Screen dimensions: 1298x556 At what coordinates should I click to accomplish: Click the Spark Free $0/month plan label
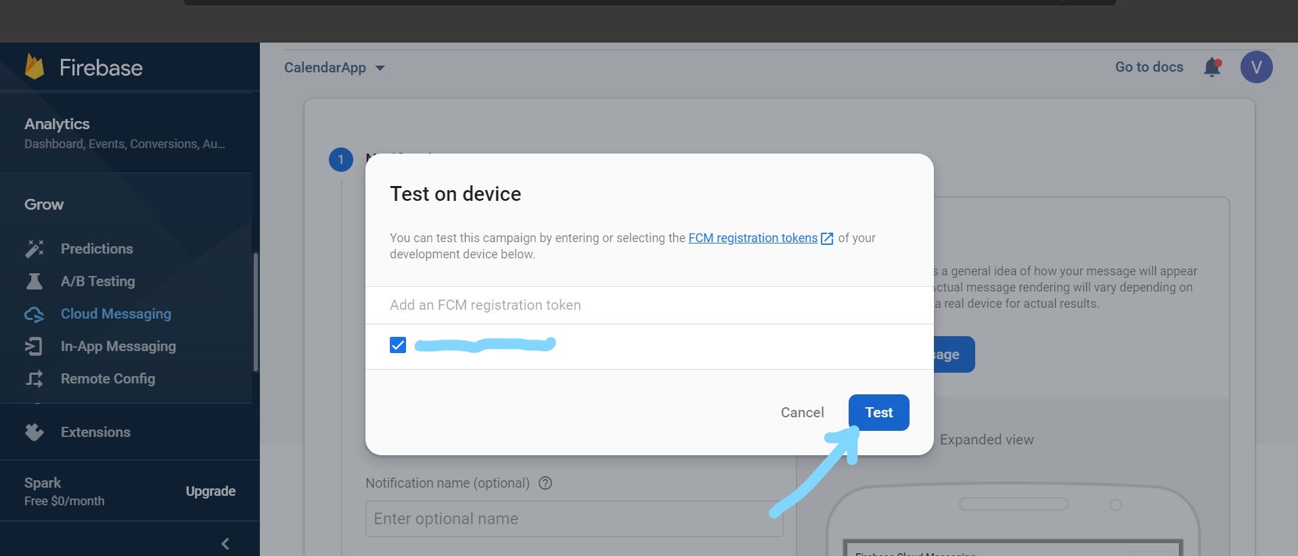[x=64, y=492]
